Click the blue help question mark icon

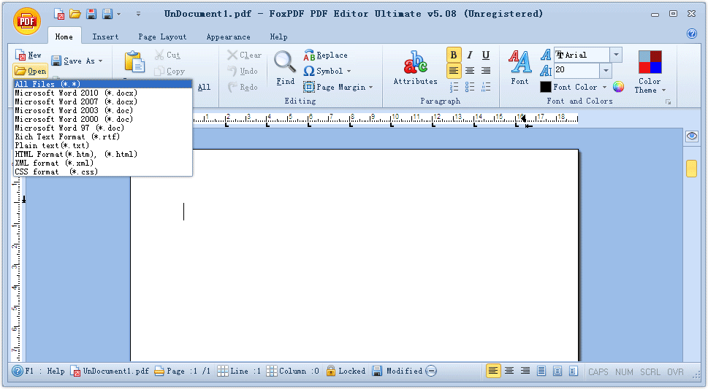(x=692, y=34)
